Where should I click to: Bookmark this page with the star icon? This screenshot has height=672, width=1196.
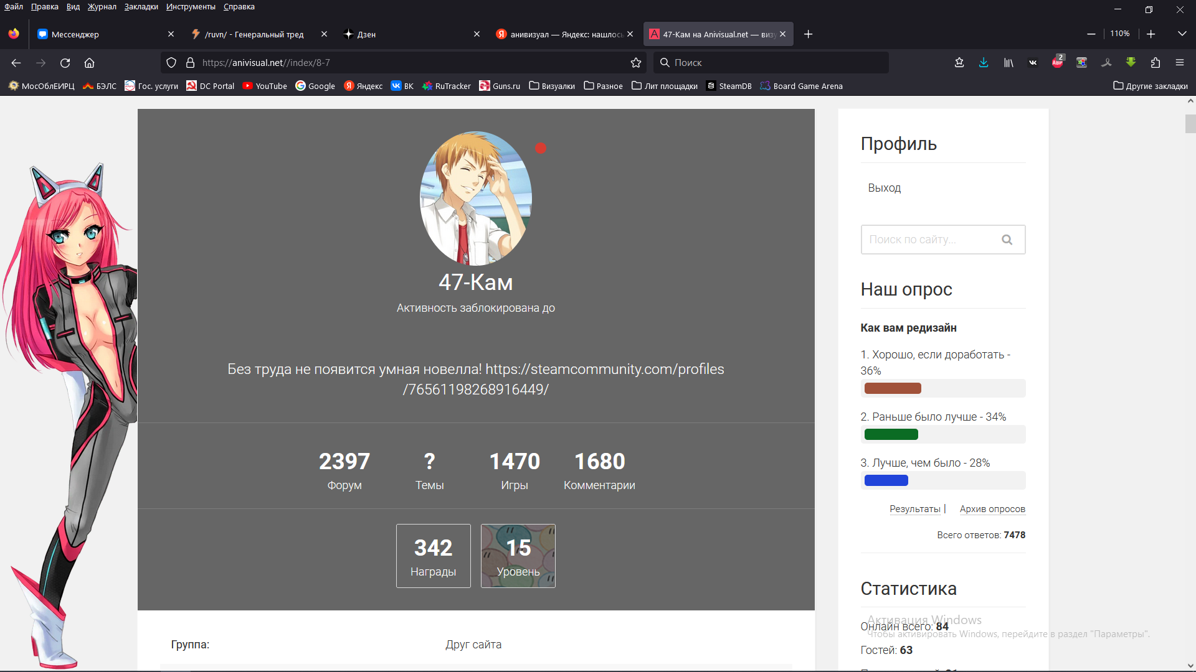tap(635, 62)
